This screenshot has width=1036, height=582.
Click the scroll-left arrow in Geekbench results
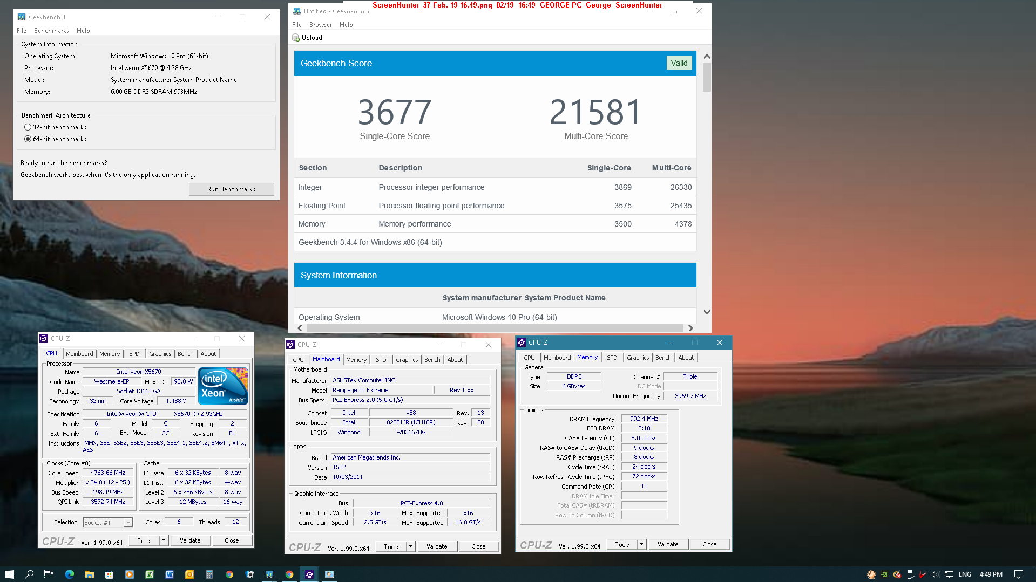point(300,328)
